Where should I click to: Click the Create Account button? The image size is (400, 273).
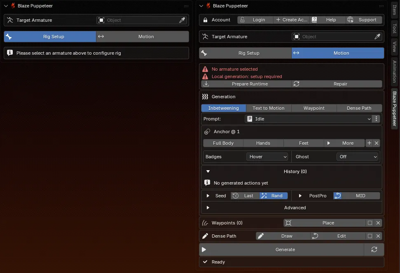(291, 20)
